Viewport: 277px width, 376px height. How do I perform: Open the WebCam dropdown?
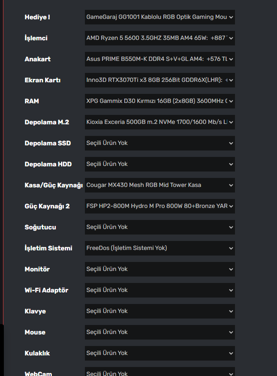(160, 372)
